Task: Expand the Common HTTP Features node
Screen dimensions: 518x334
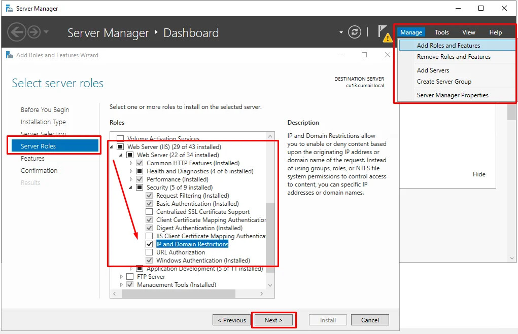Action: [131, 163]
